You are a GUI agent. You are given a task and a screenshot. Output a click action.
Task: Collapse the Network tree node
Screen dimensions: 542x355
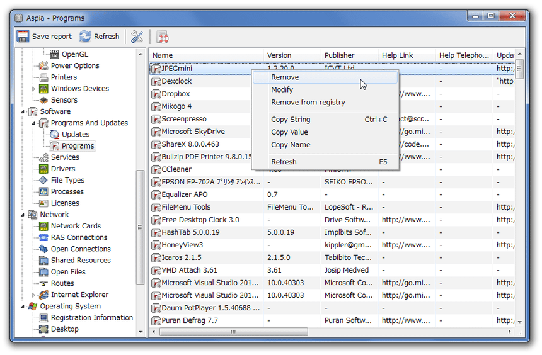pyautogui.click(x=23, y=215)
